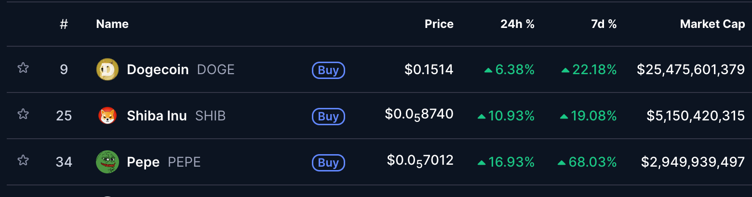
Task: Sort by the Price column header
Action: [x=439, y=24]
